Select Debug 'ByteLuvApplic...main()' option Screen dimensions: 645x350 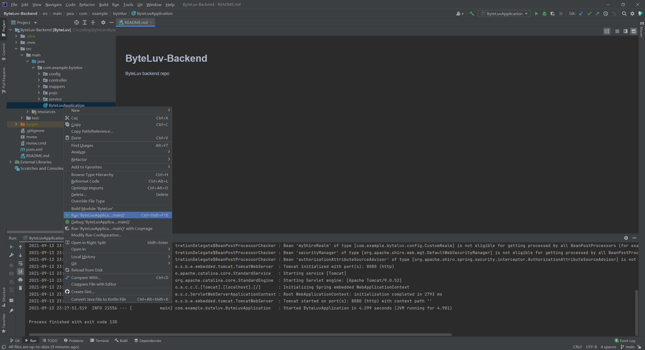(x=101, y=222)
